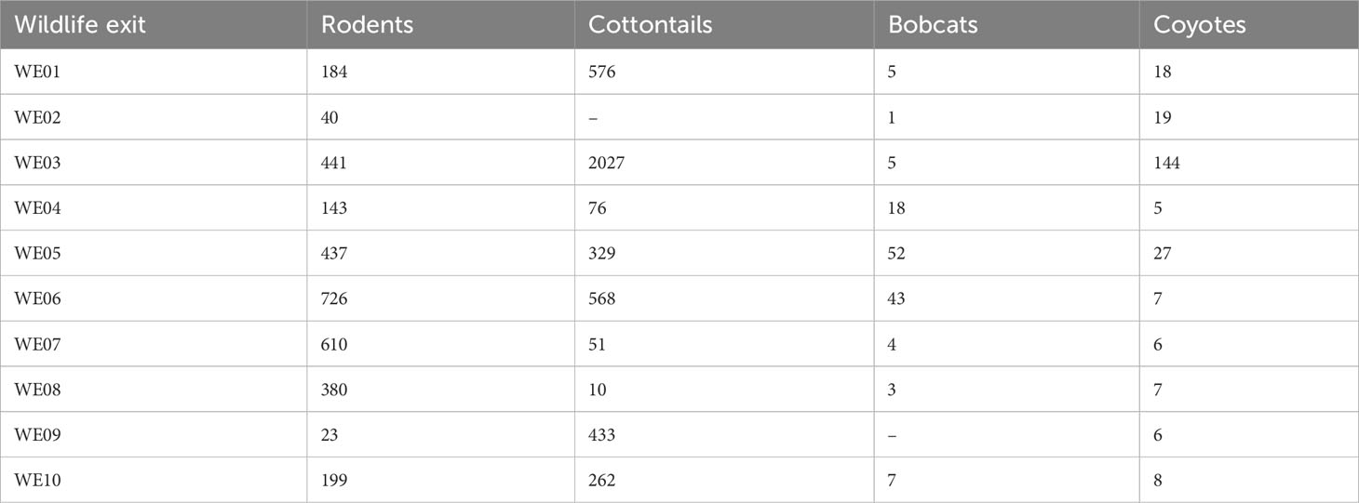Viewport: 1359px width, 503px height.
Task: Select the Bobcats column header
Action: pyautogui.click(x=933, y=25)
